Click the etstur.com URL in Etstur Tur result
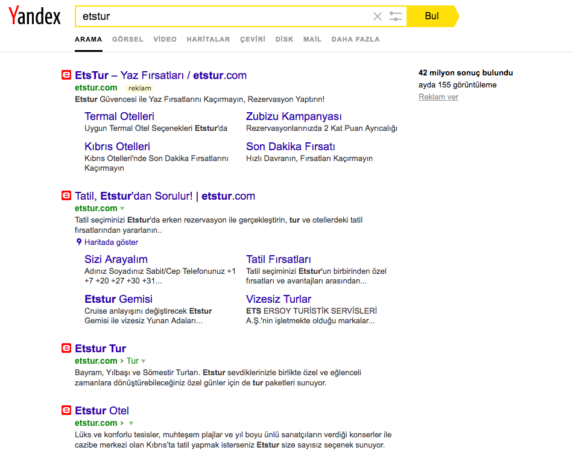This screenshot has height=456, width=573. point(96,361)
